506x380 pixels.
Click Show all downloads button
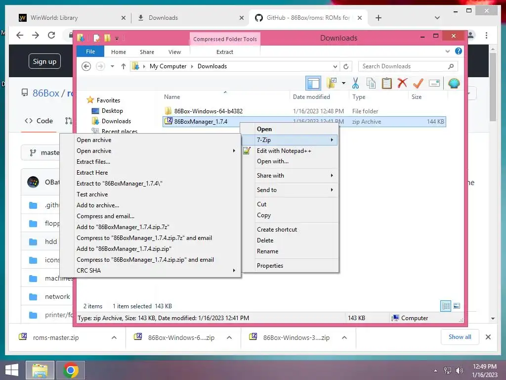460,336
